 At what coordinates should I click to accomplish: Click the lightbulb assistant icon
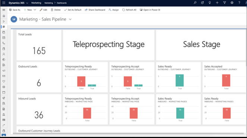[210, 3]
